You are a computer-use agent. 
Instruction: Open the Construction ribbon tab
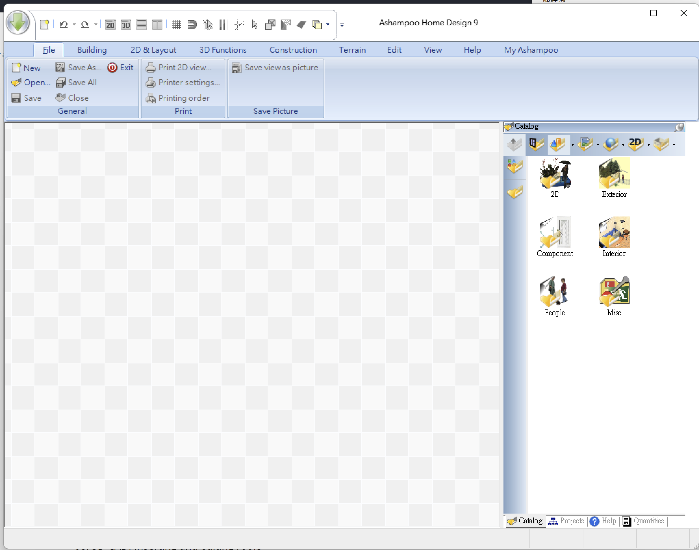(x=293, y=50)
